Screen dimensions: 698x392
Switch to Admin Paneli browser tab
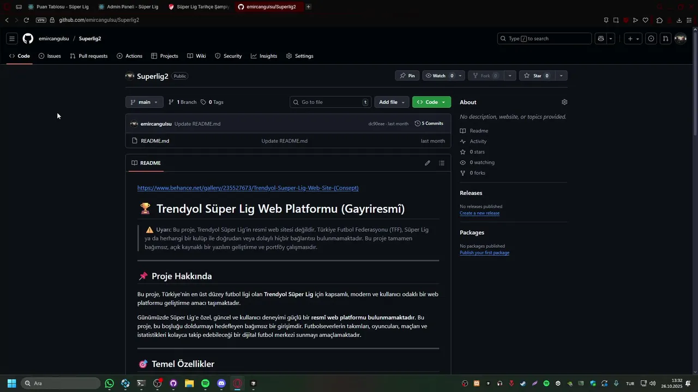[128, 7]
